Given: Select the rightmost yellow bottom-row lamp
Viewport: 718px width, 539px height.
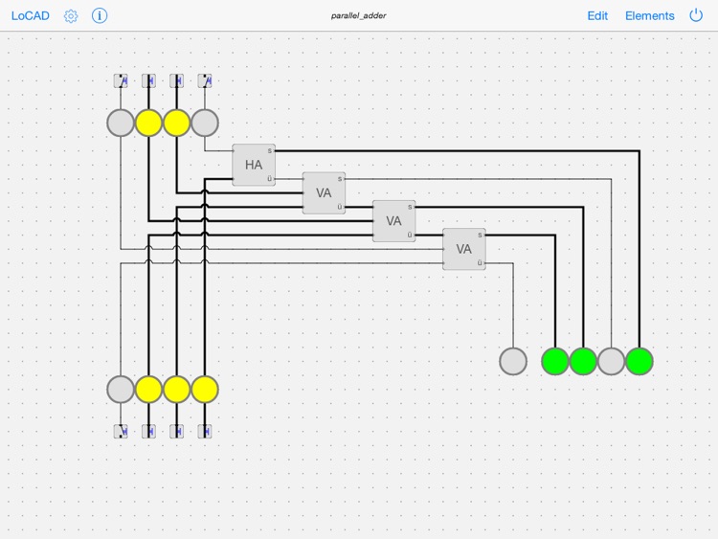Looking at the screenshot, I should [205, 390].
